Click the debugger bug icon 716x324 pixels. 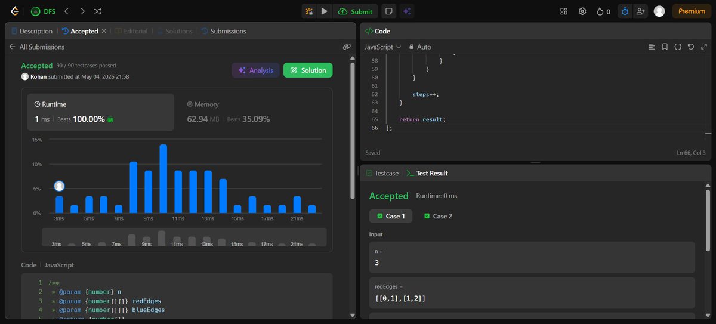(309, 11)
